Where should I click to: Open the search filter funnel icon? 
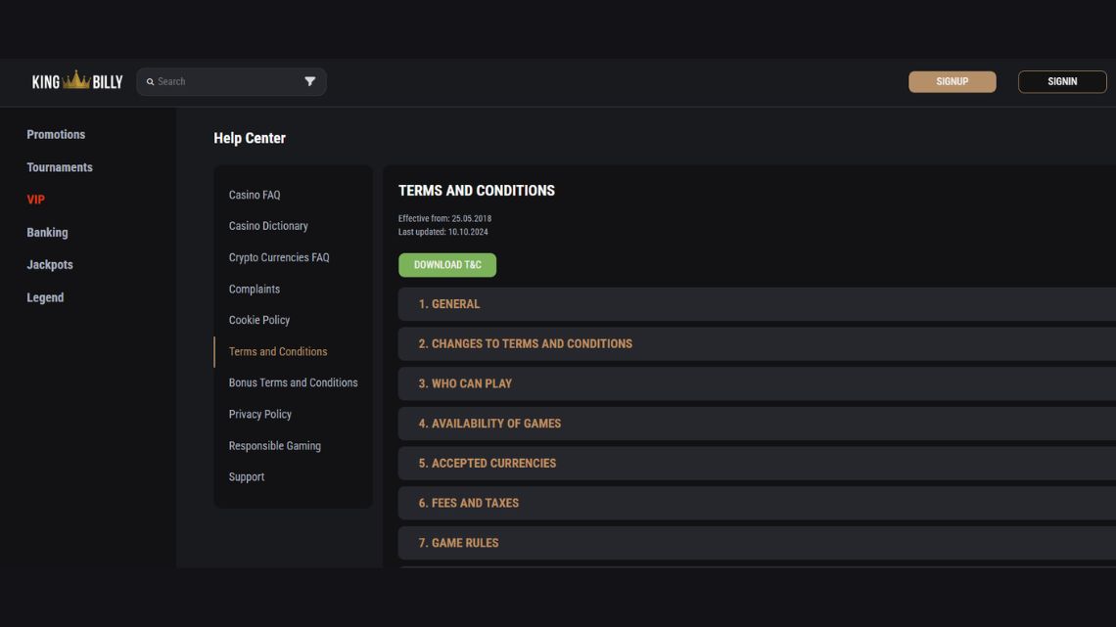pyautogui.click(x=309, y=82)
